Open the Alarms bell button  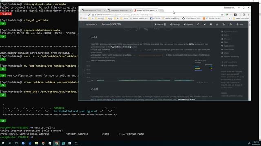160,24
